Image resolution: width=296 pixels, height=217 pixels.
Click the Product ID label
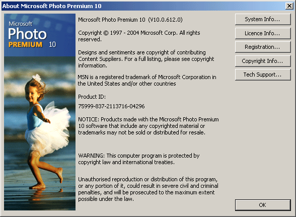pos(92,97)
